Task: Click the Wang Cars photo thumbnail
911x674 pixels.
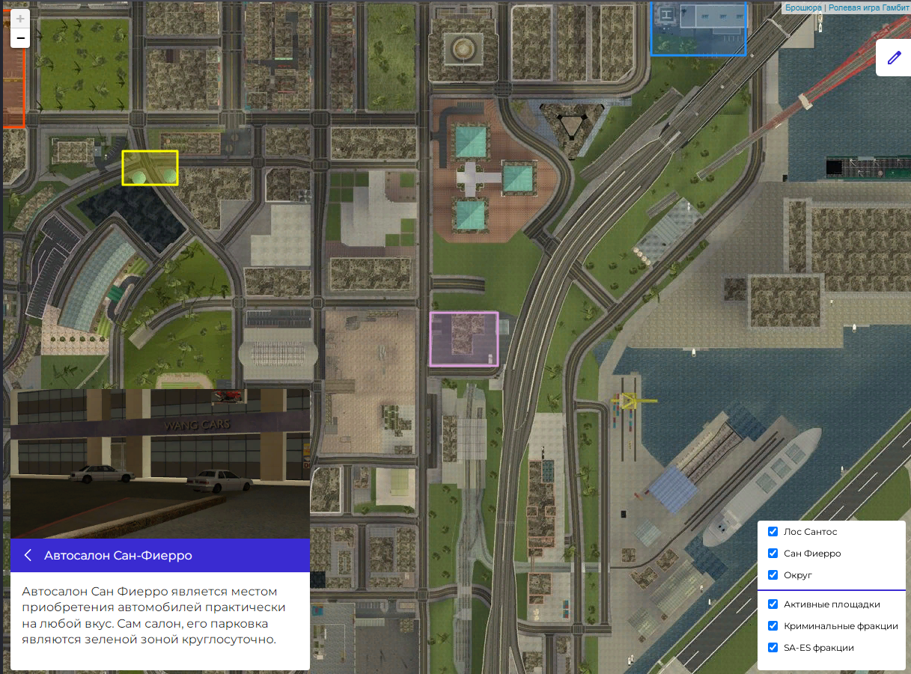Action: 159,463
